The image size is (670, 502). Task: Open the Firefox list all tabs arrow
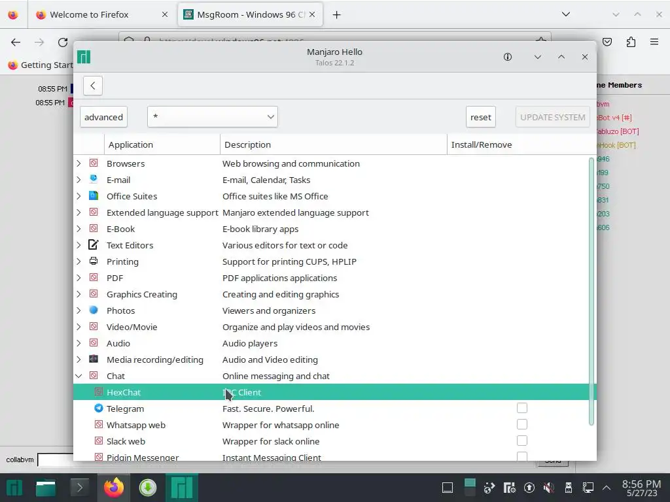click(566, 14)
